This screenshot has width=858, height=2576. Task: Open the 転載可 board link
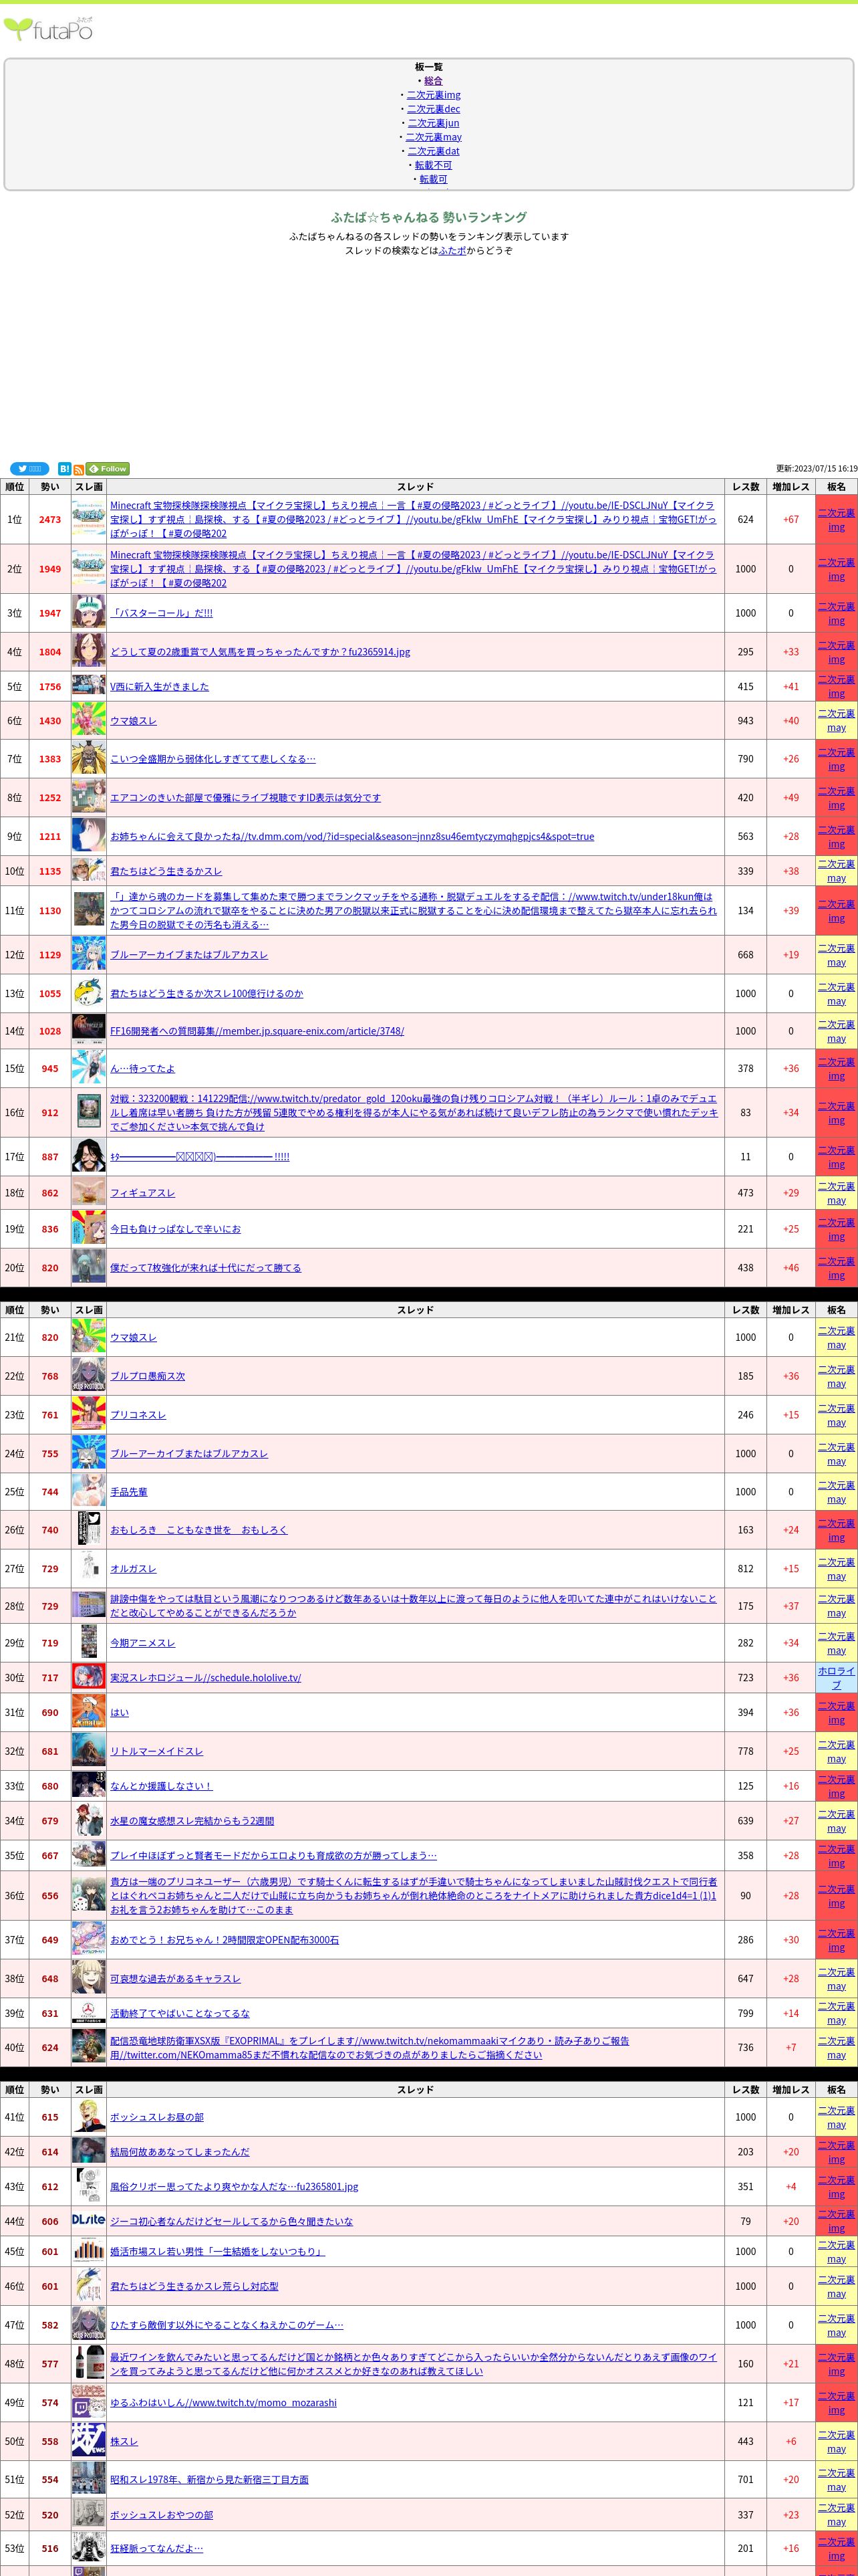coord(434,179)
